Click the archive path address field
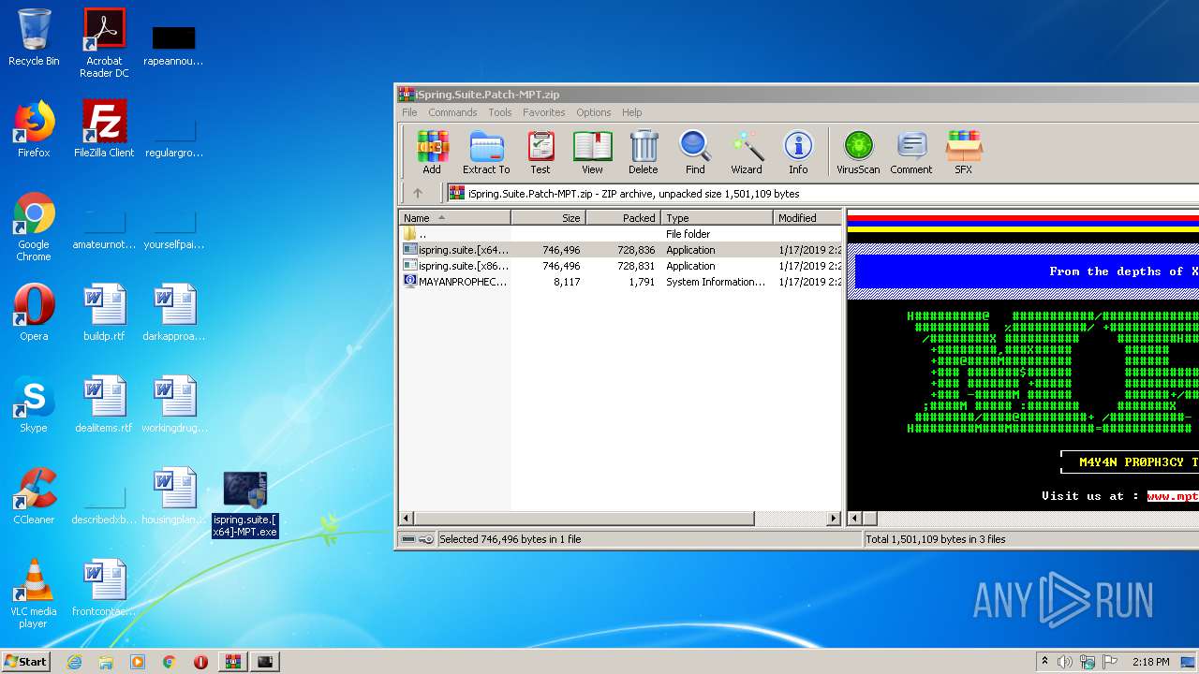Screen dimensions: 1199x674 pos(822,193)
